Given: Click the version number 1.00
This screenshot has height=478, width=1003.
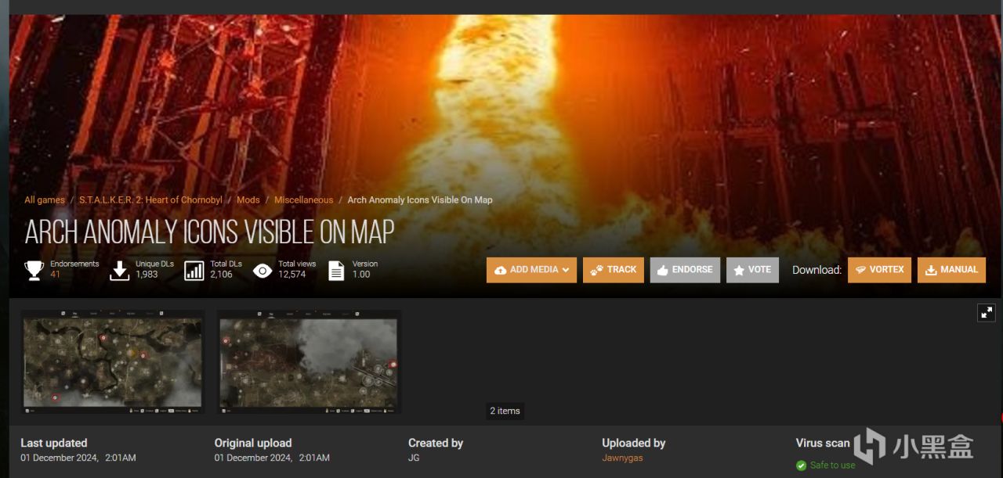Looking at the screenshot, I should tap(361, 275).
